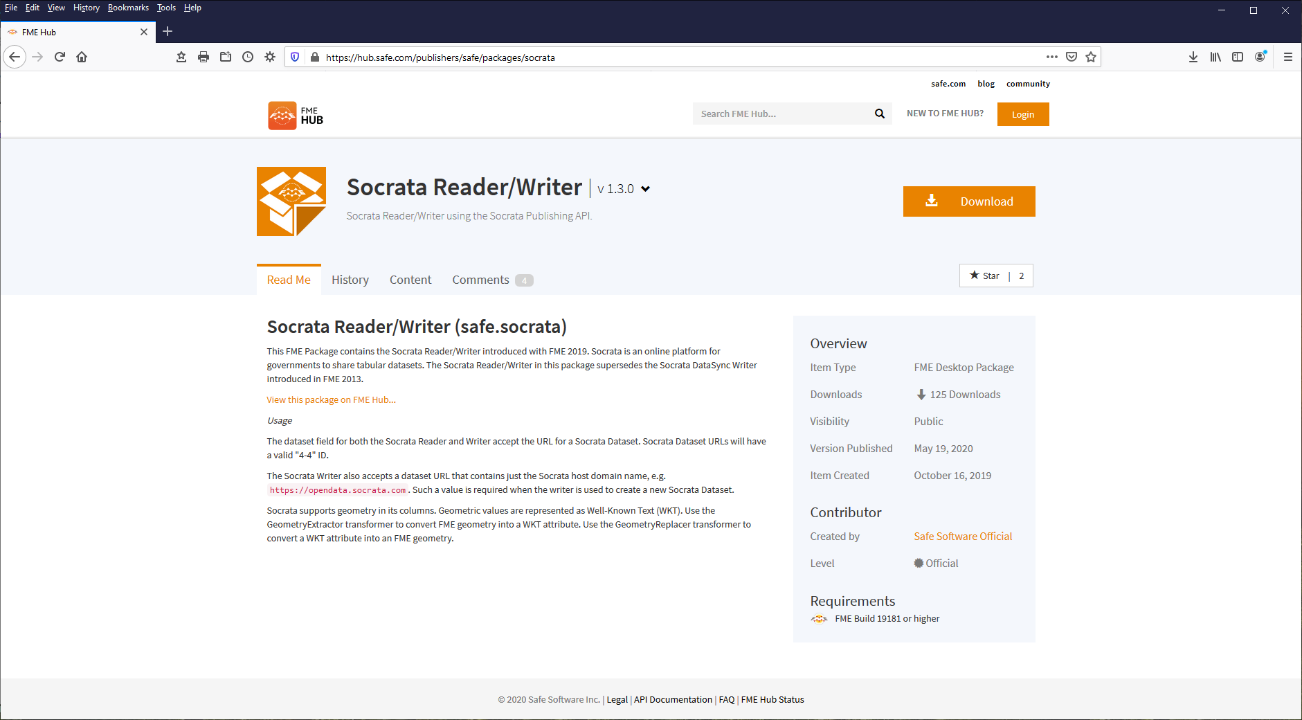
Task: Open the bookmarks toolbar star-tray icon
Action: click(181, 57)
